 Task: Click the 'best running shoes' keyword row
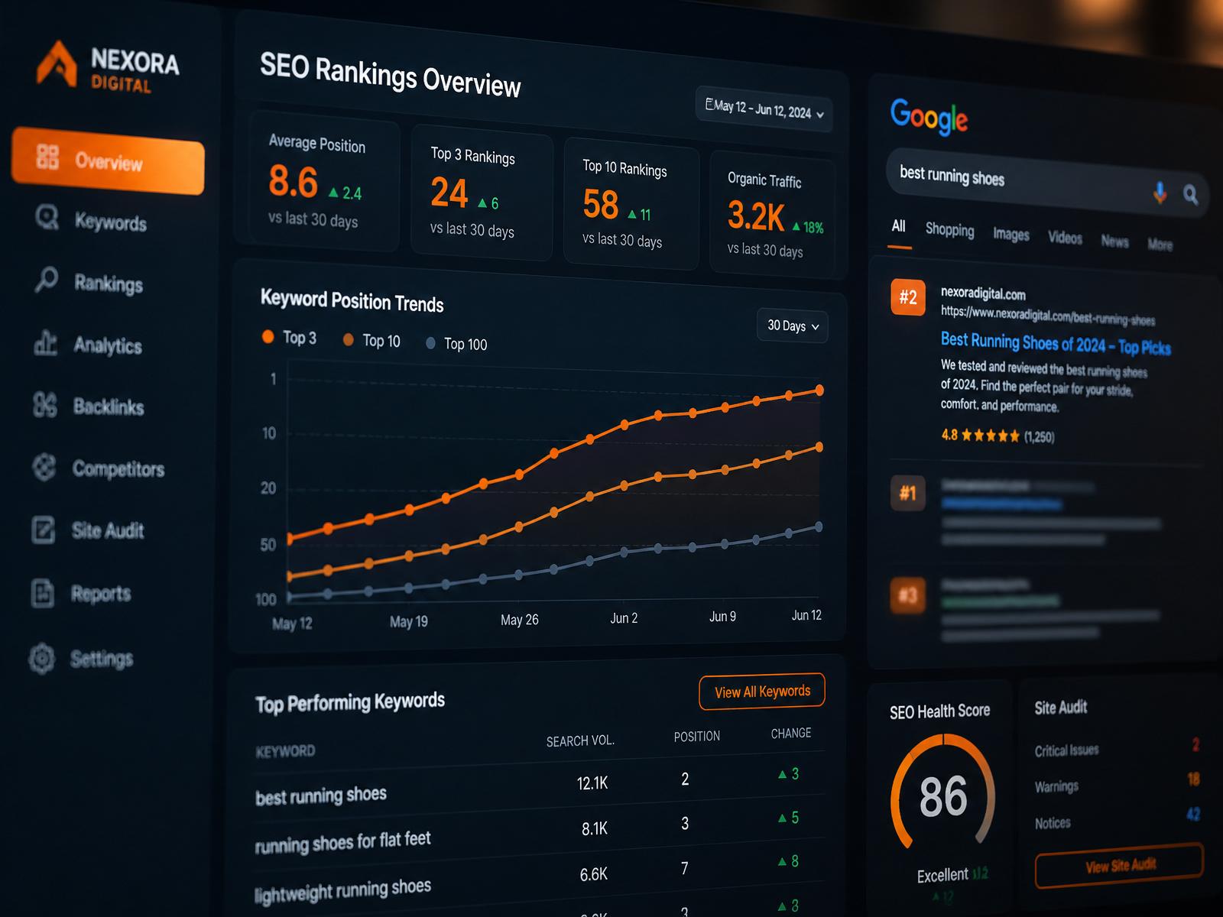539,785
